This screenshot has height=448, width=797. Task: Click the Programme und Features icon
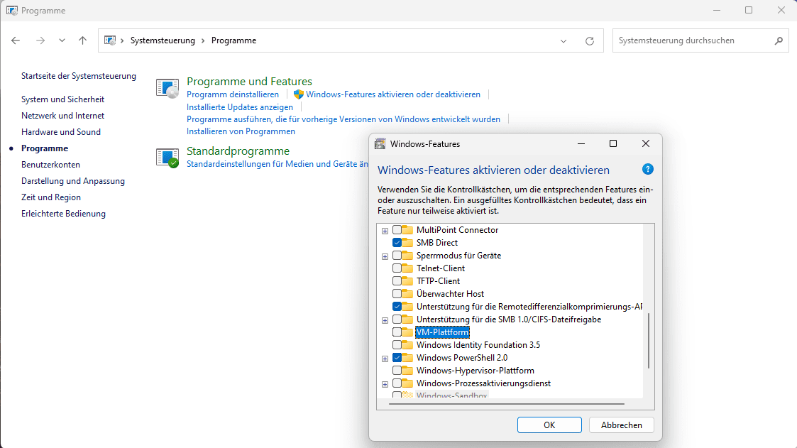(x=167, y=88)
